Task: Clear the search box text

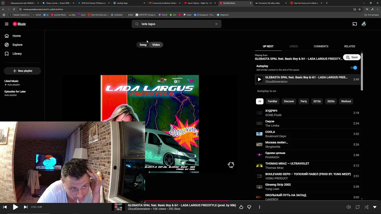Action: point(216,24)
